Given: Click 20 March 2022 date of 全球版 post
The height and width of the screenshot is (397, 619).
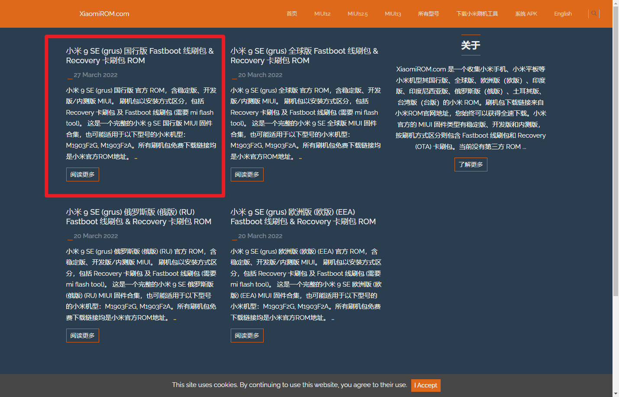Looking at the screenshot, I should click(260, 75).
